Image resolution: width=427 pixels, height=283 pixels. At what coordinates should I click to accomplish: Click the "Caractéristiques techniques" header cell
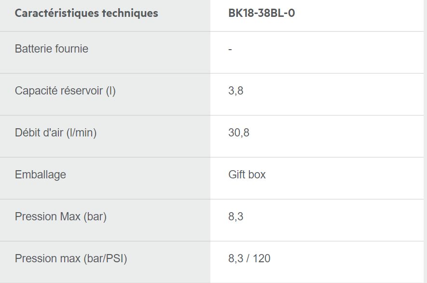point(86,13)
